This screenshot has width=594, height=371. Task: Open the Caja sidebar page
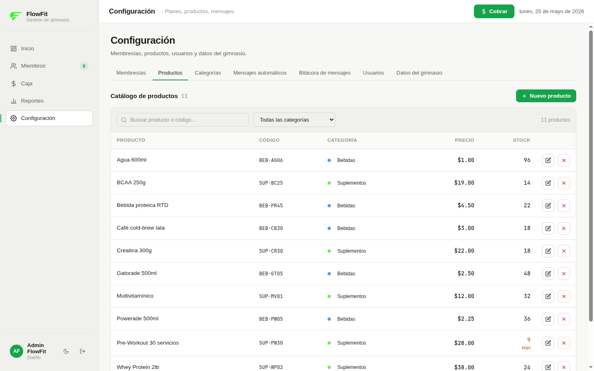click(49, 84)
